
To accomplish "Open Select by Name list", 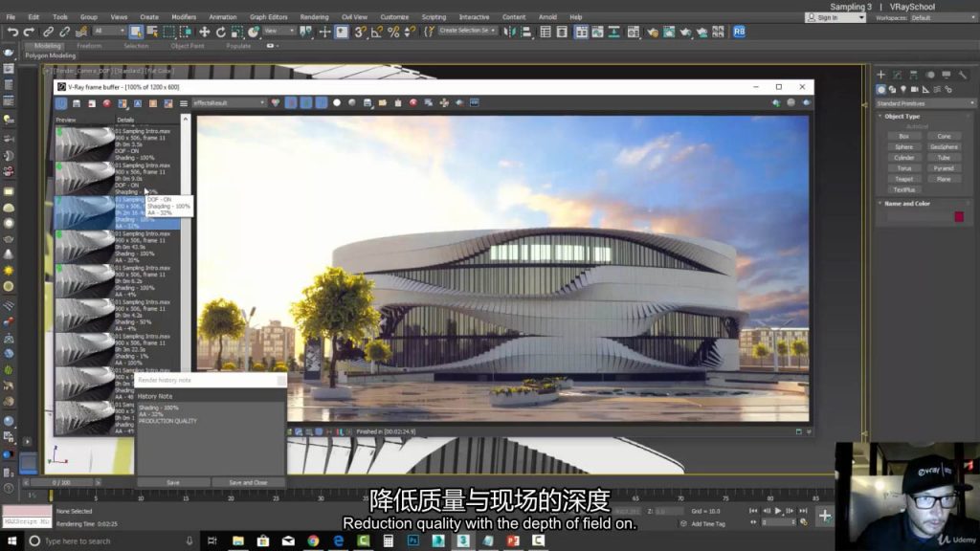I will 152,32.
